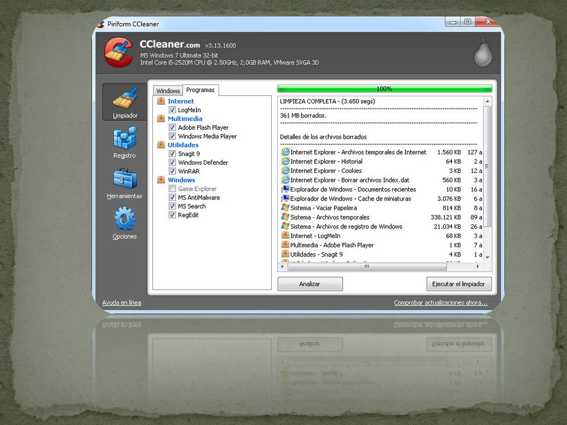Screen dimensions: 567x425
Task: Click the icon beside Documentos recientes row
Action: click(285, 189)
